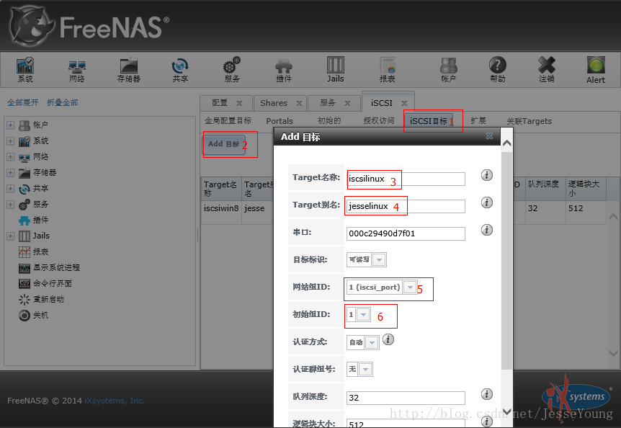The width and height of the screenshot is (621, 428).
Task: Show info tooltip for 队列深度 field
Action: 487,394
